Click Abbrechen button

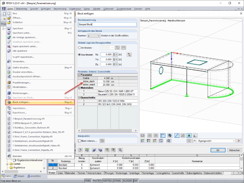pos(234,150)
